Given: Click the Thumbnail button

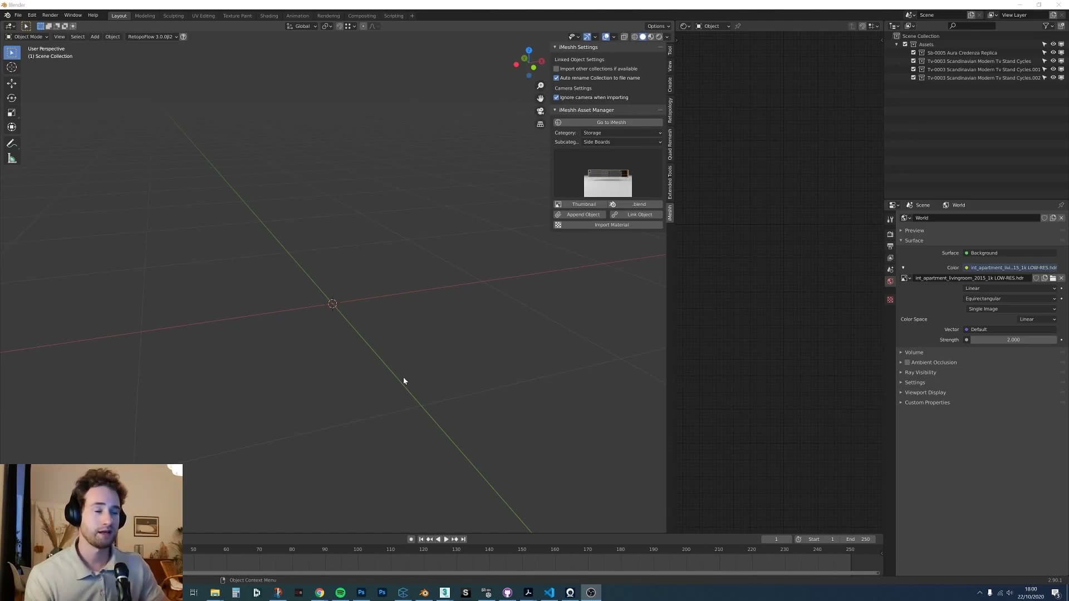Looking at the screenshot, I should 580,204.
